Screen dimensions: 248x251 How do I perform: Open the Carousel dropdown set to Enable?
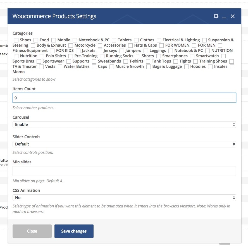(124, 125)
